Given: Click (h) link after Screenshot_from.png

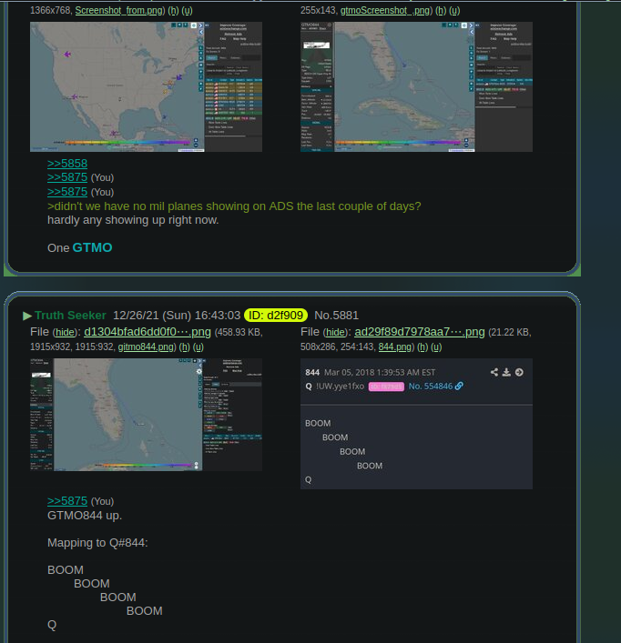Looking at the screenshot, I should 173,10.
